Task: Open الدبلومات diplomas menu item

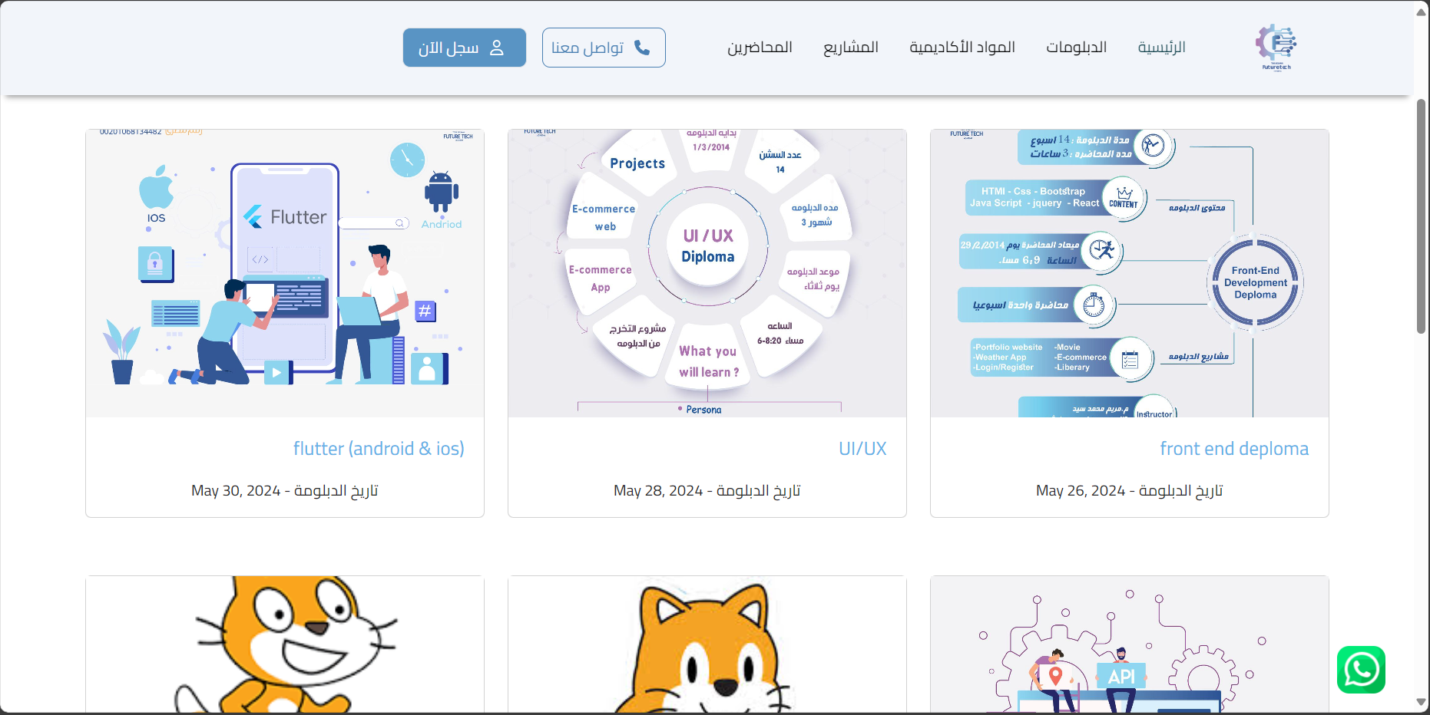Action: point(1076,48)
